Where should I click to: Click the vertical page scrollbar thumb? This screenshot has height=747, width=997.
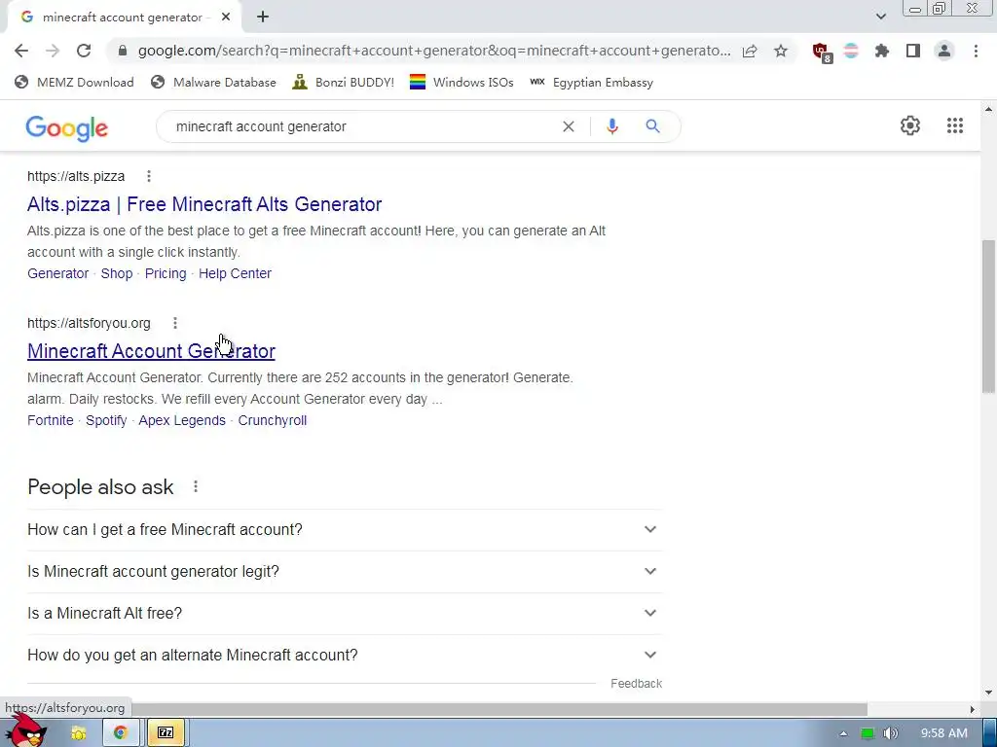(x=988, y=316)
